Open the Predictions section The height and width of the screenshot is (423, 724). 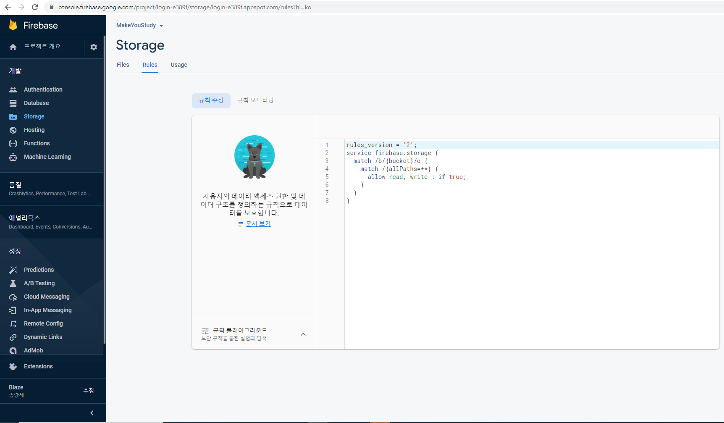point(39,270)
